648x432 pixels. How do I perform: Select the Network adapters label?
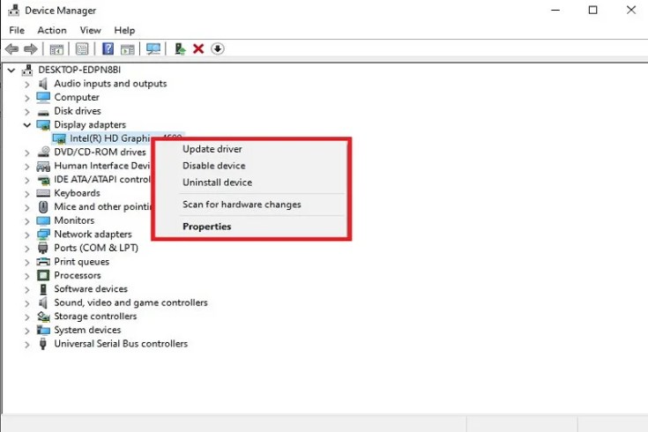pyautogui.click(x=93, y=234)
